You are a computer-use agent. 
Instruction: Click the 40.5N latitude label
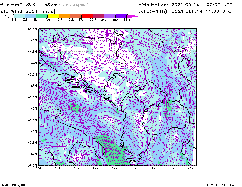[32, 143]
